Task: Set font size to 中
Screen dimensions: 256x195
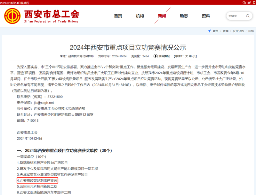Action: (x=190, y=56)
